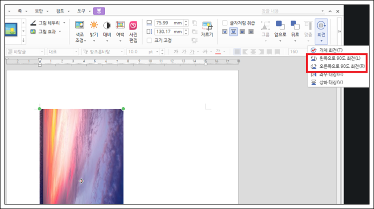Click the width value stepper arrows
The height and width of the screenshot is (209, 374).
click(187, 23)
